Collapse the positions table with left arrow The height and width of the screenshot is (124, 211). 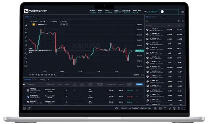pyautogui.click(x=24, y=84)
